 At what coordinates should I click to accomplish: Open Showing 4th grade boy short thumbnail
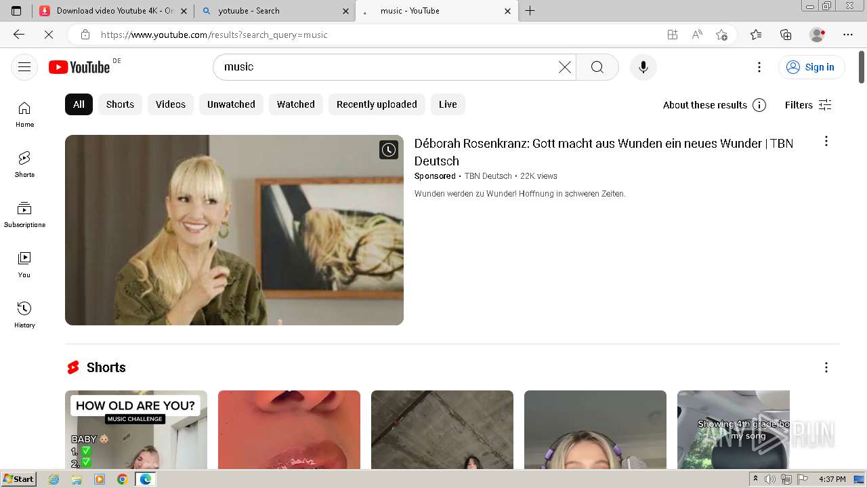point(734,430)
